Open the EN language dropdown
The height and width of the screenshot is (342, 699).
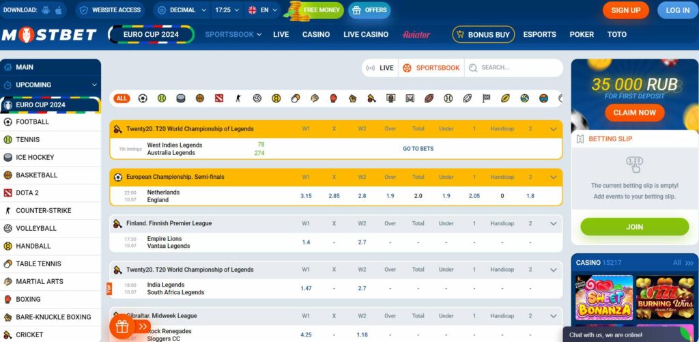click(x=263, y=10)
